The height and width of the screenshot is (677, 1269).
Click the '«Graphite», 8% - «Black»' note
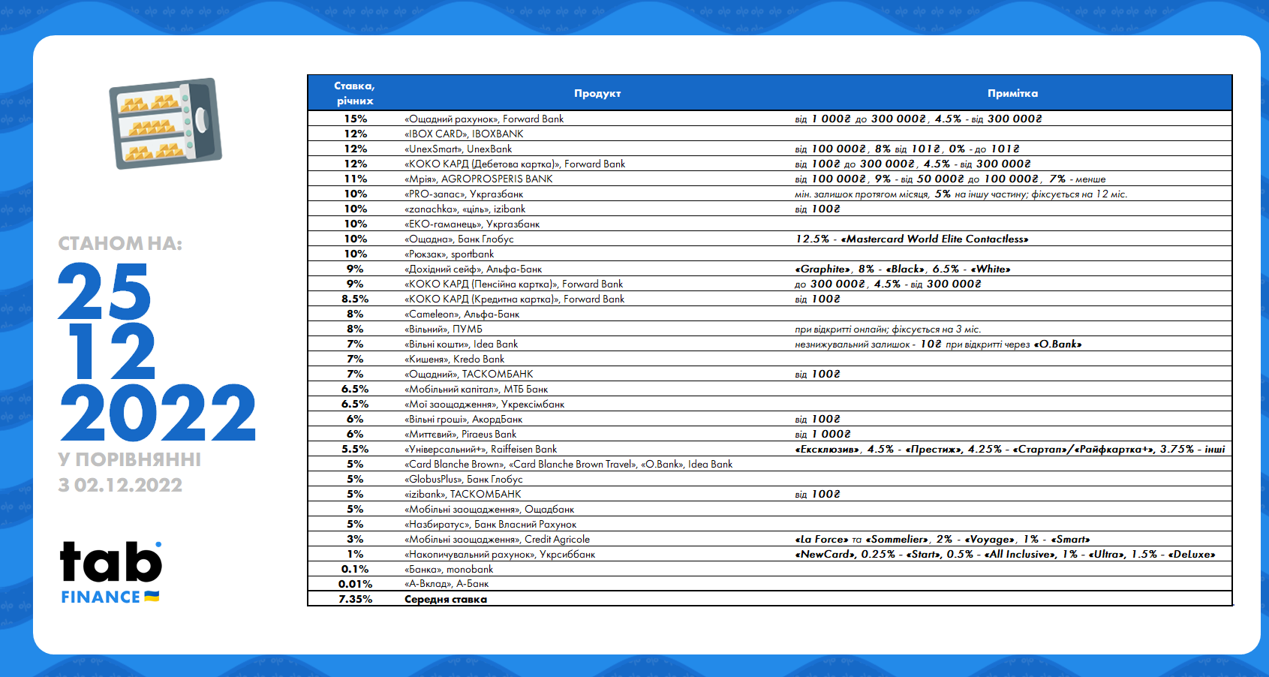click(x=903, y=269)
